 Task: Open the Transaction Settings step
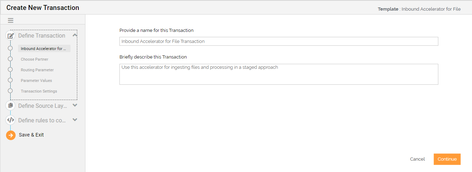point(39,91)
